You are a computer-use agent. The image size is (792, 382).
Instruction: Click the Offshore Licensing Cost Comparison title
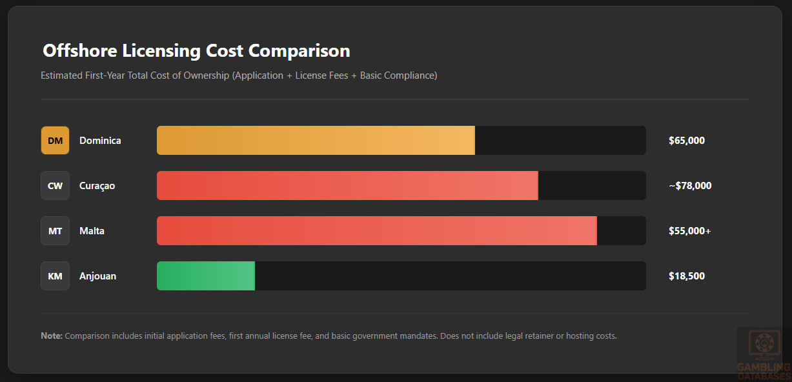click(196, 51)
